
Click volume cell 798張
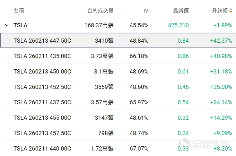click(x=106, y=133)
